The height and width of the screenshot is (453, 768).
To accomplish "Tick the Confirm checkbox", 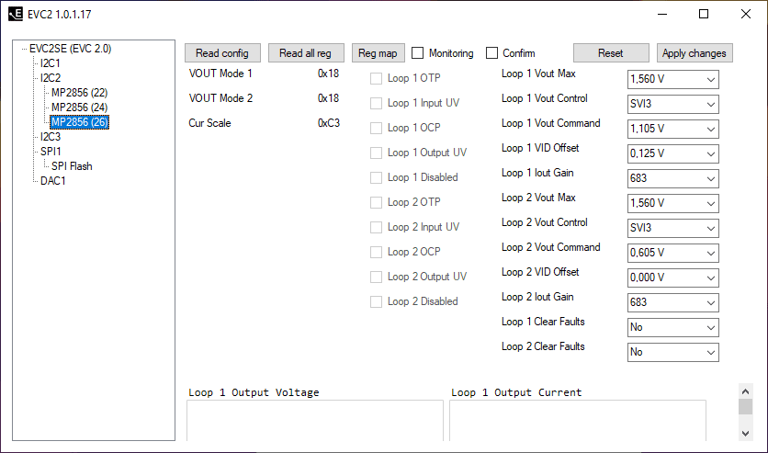I will point(492,53).
